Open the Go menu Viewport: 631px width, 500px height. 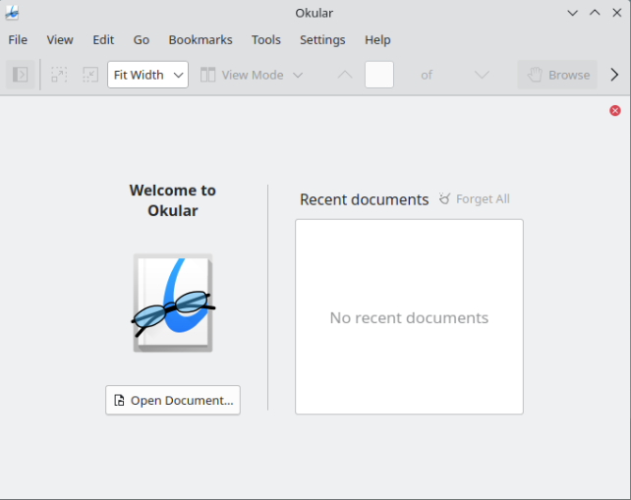coord(142,40)
